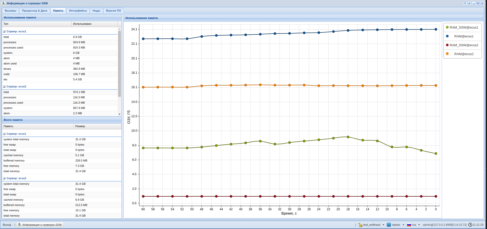Image resolution: width=487 pixels, height=229 pixels.
Task: Click the clock icon in status bar
Action: (x=470, y=225)
